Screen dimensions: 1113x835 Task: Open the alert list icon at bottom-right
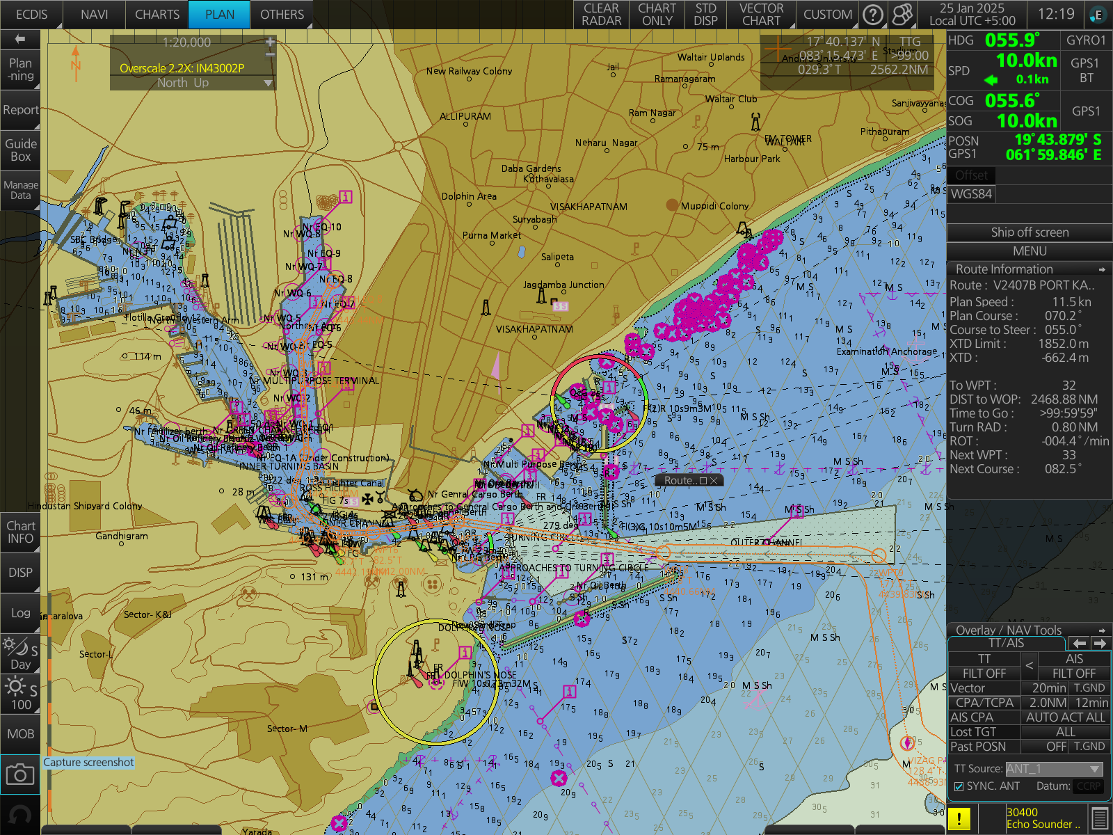pyautogui.click(x=1099, y=818)
